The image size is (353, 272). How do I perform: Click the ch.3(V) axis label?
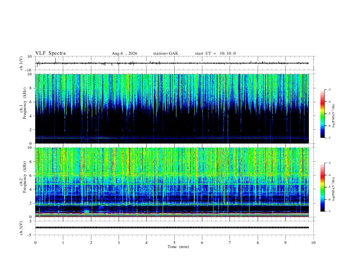tap(21, 228)
